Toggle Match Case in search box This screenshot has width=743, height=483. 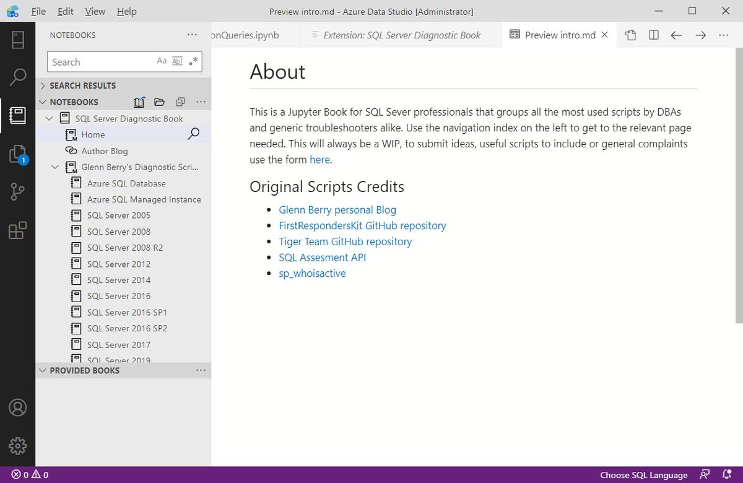point(162,61)
